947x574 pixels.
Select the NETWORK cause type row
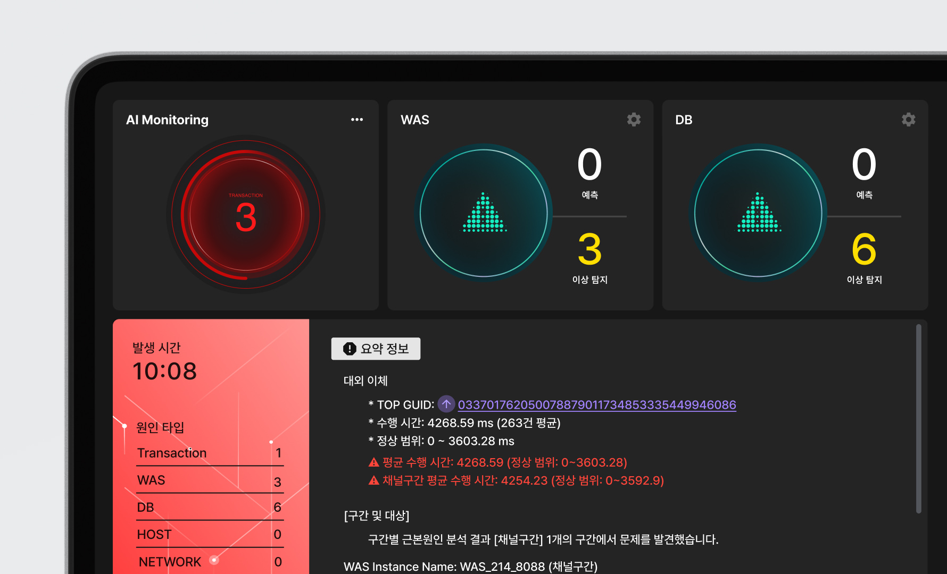click(210, 562)
